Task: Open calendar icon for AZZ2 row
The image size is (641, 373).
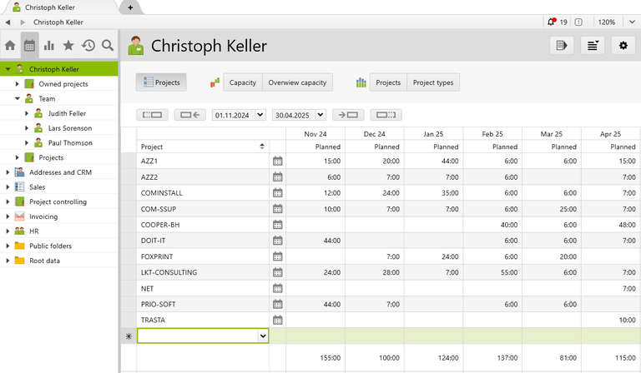Action: pos(278,177)
